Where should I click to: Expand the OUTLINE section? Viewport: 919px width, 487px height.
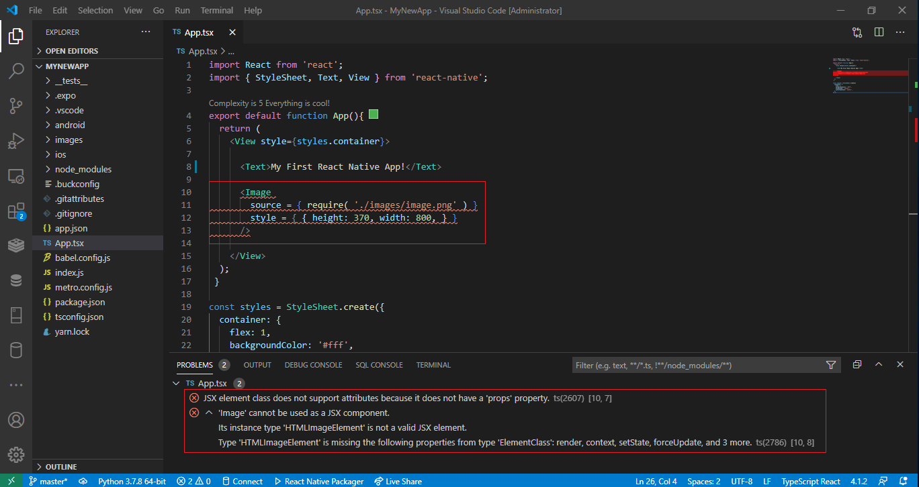(61, 466)
